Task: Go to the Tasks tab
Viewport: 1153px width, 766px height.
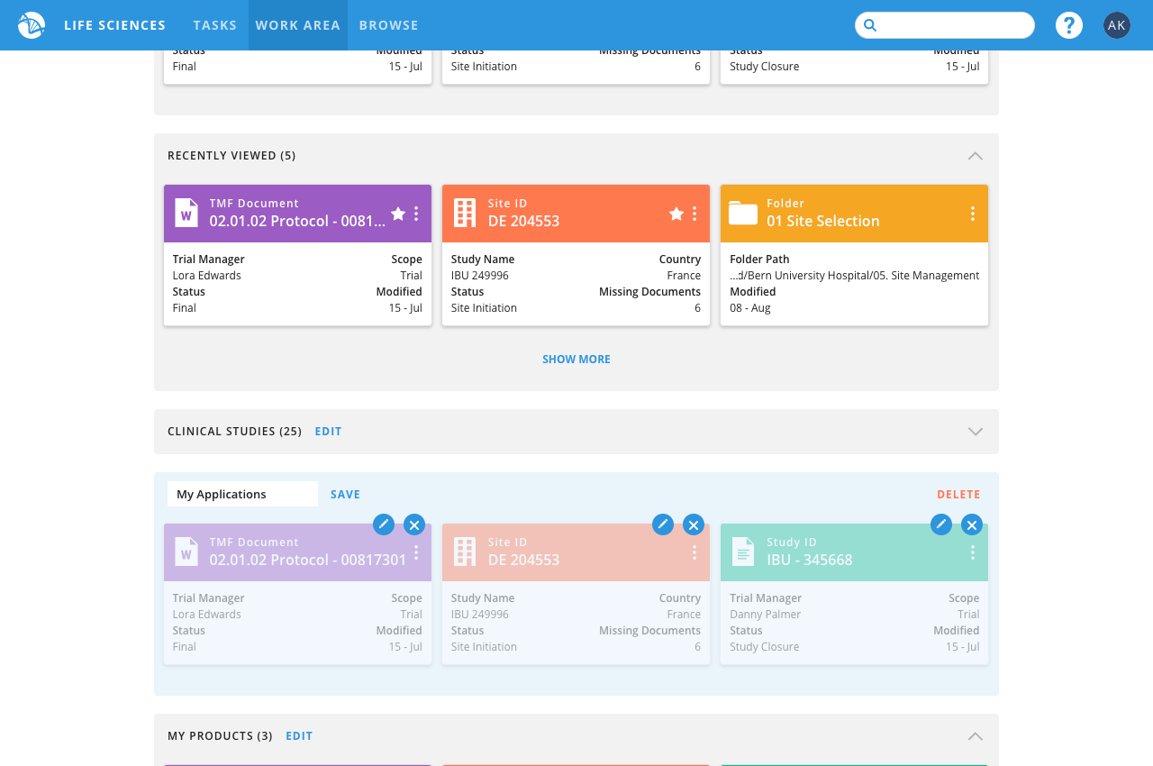Action: point(215,25)
